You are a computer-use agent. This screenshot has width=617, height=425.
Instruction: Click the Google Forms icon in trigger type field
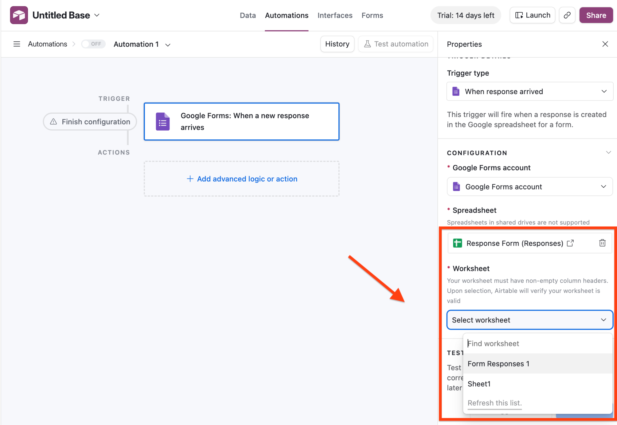point(456,91)
